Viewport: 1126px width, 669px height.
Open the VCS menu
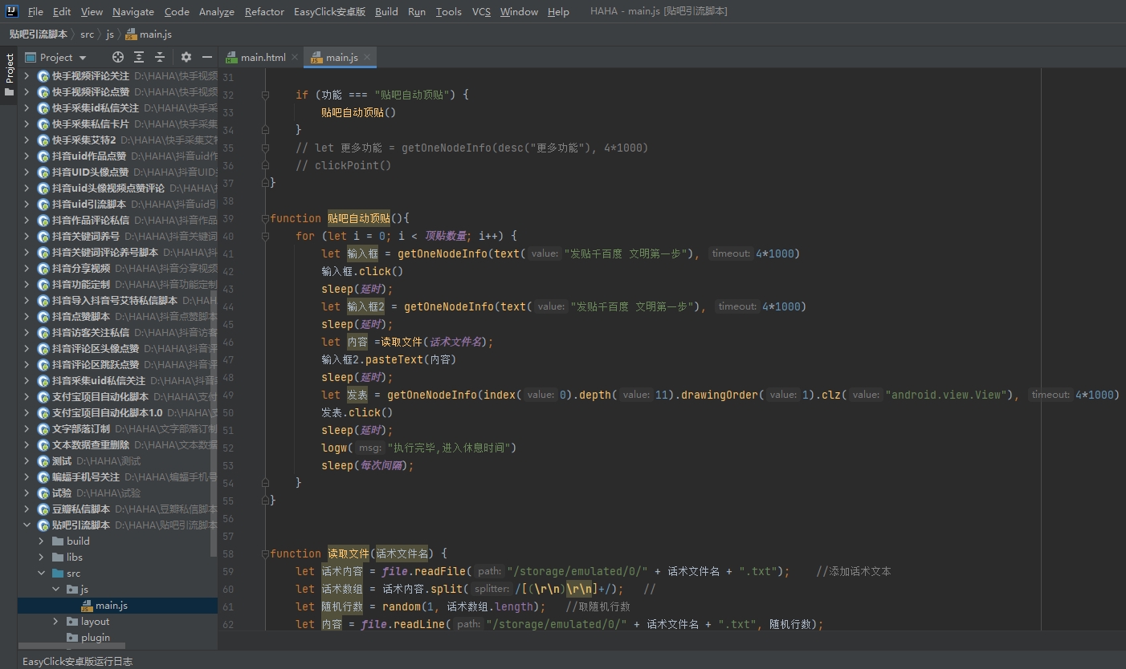tap(481, 11)
